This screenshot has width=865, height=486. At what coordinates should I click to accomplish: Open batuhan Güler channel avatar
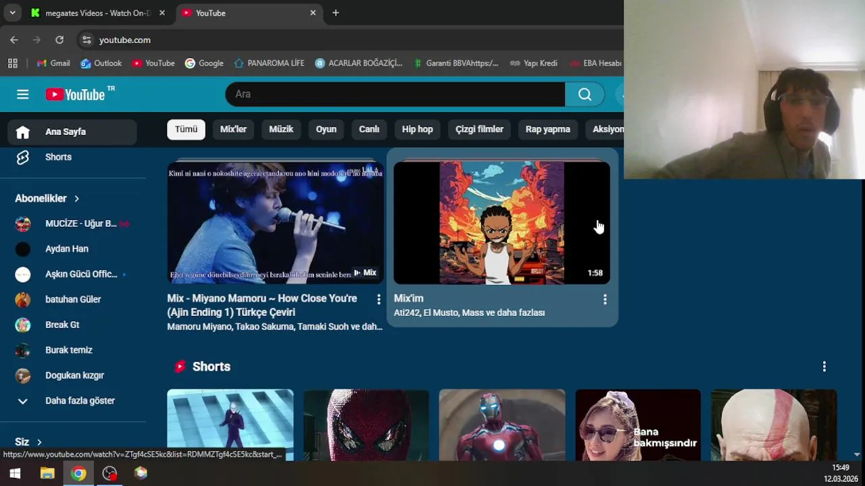pos(23,300)
